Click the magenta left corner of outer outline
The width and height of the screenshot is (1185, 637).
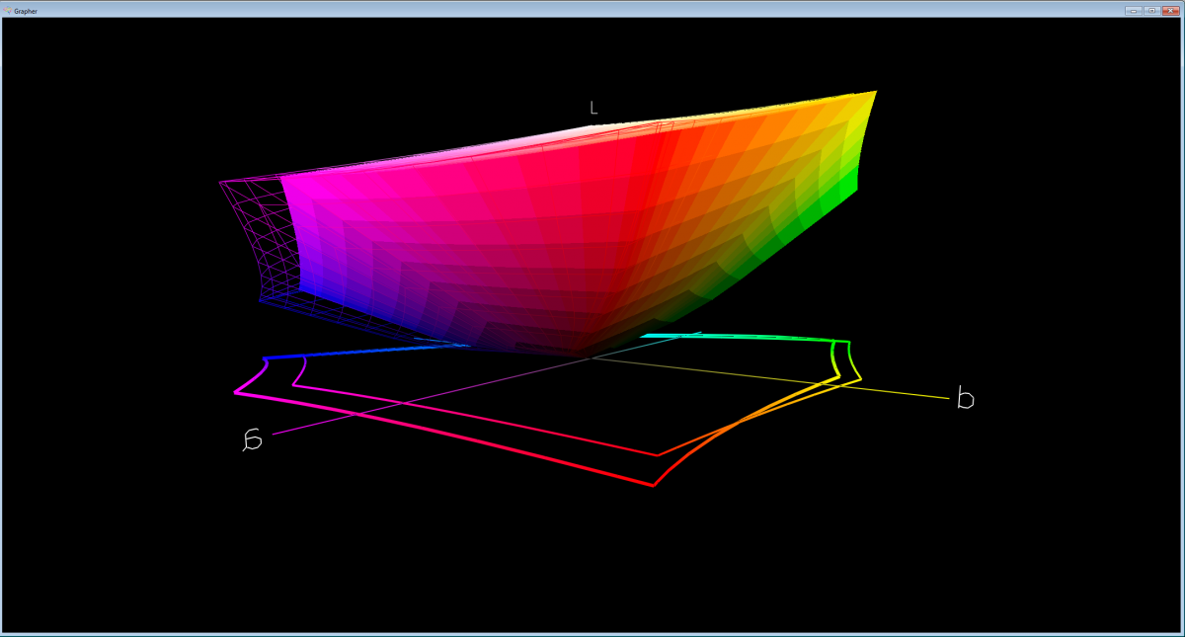237,393
